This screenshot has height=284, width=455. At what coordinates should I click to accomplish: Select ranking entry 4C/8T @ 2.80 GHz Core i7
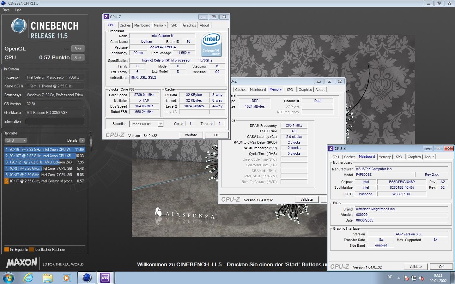tap(45, 175)
